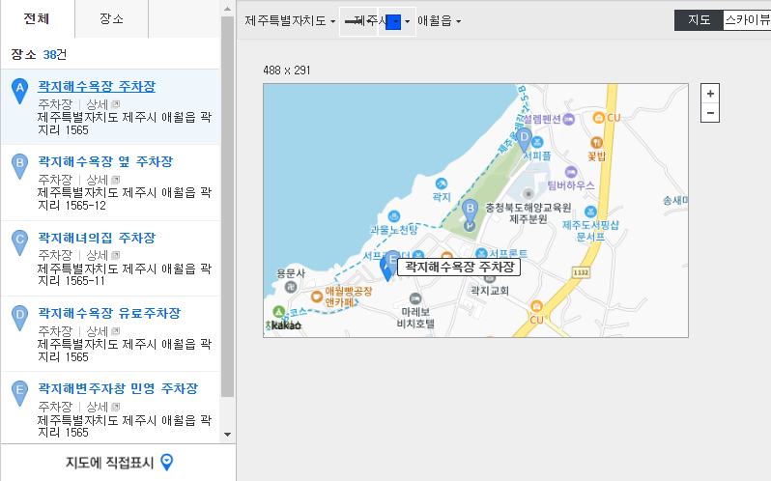The height and width of the screenshot is (481, 771).
Task: Click marker A beside 곽지해수욕장 주차장 result
Action: click(19, 91)
